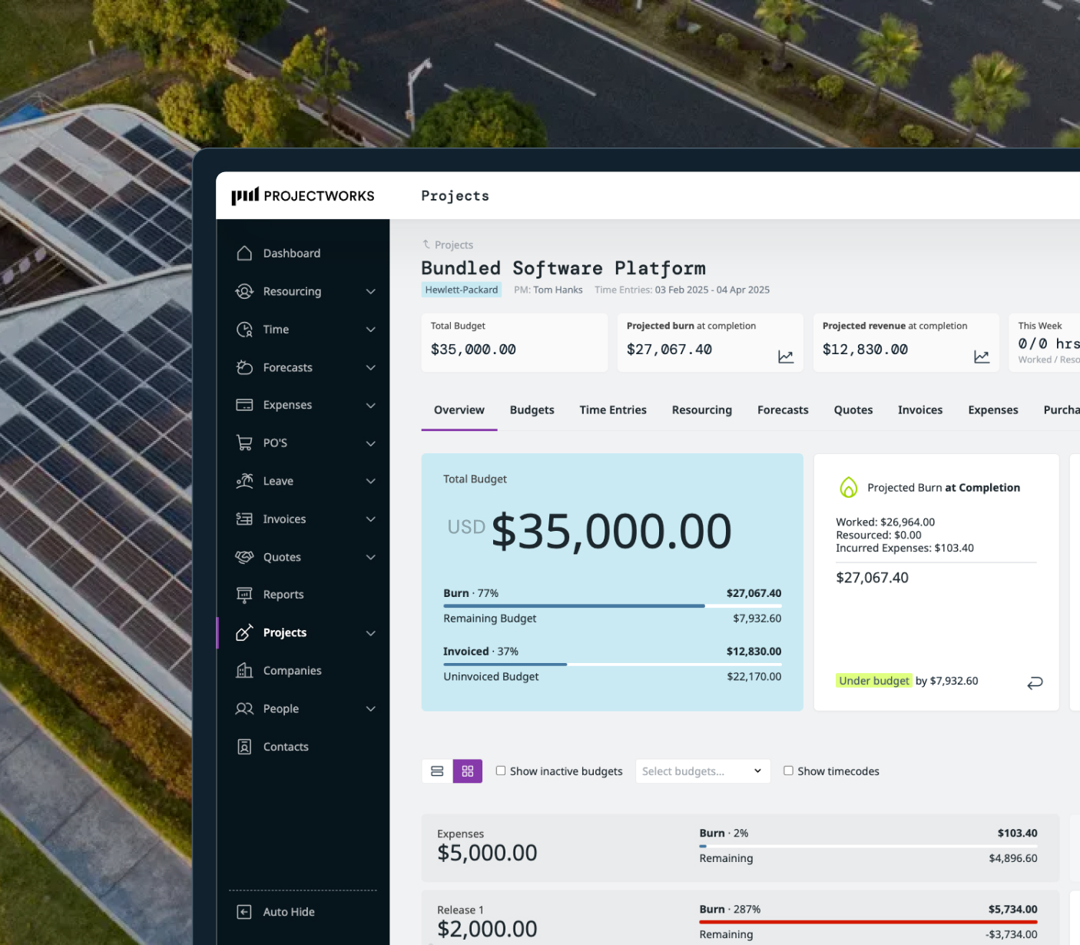This screenshot has width=1080, height=945.
Task: Click the Hewlett-Packard company tag
Action: (x=462, y=290)
